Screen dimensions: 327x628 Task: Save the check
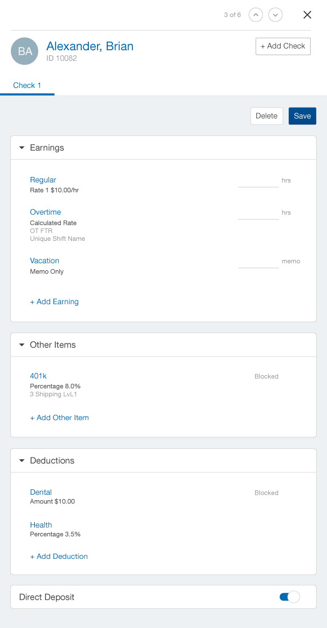(302, 116)
